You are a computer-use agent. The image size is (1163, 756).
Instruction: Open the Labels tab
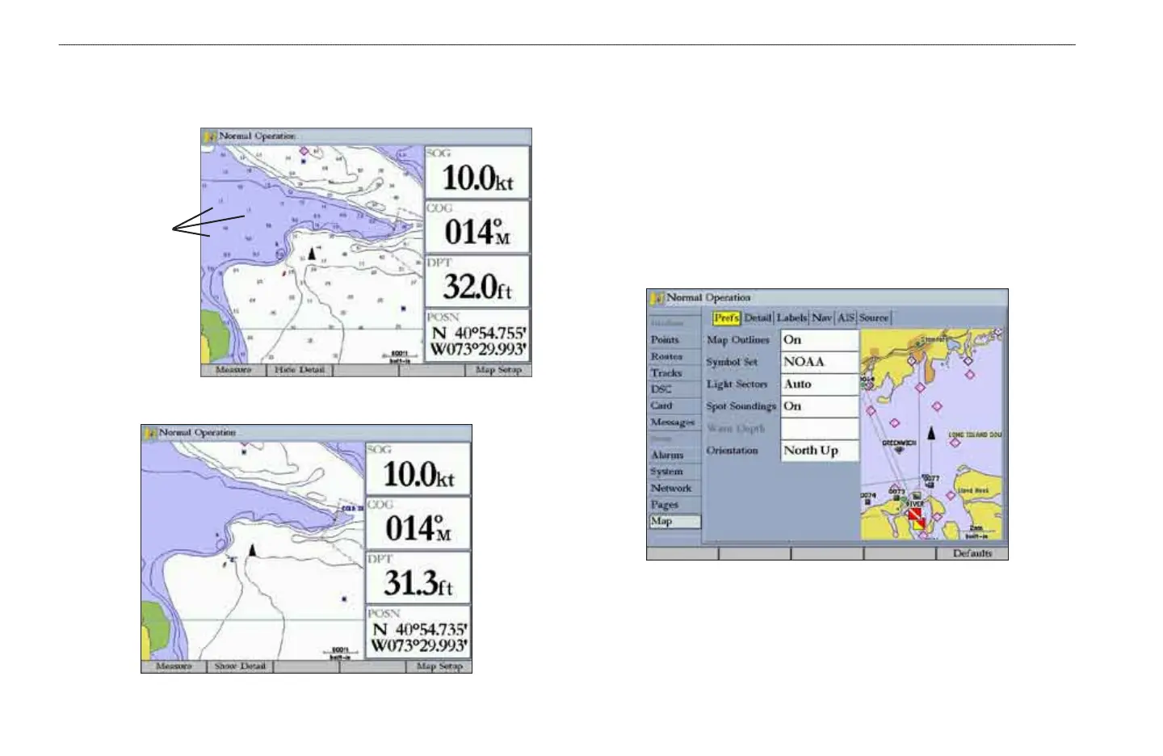tap(792, 318)
